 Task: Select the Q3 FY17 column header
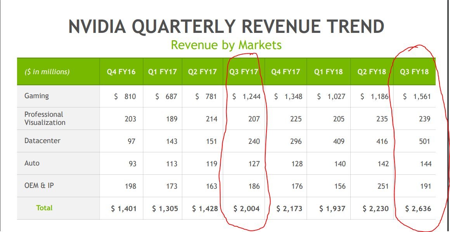[x=244, y=72]
